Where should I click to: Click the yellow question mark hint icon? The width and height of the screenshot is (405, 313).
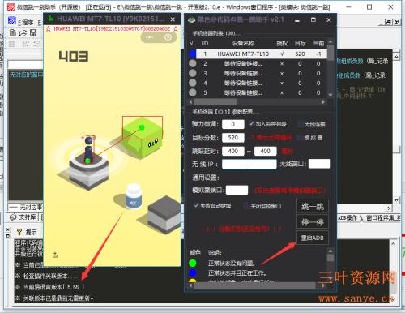(19, 232)
